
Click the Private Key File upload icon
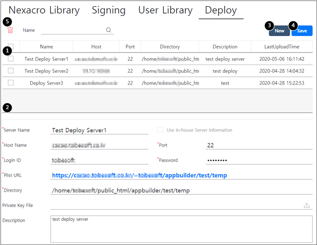pyautogui.click(x=306, y=205)
